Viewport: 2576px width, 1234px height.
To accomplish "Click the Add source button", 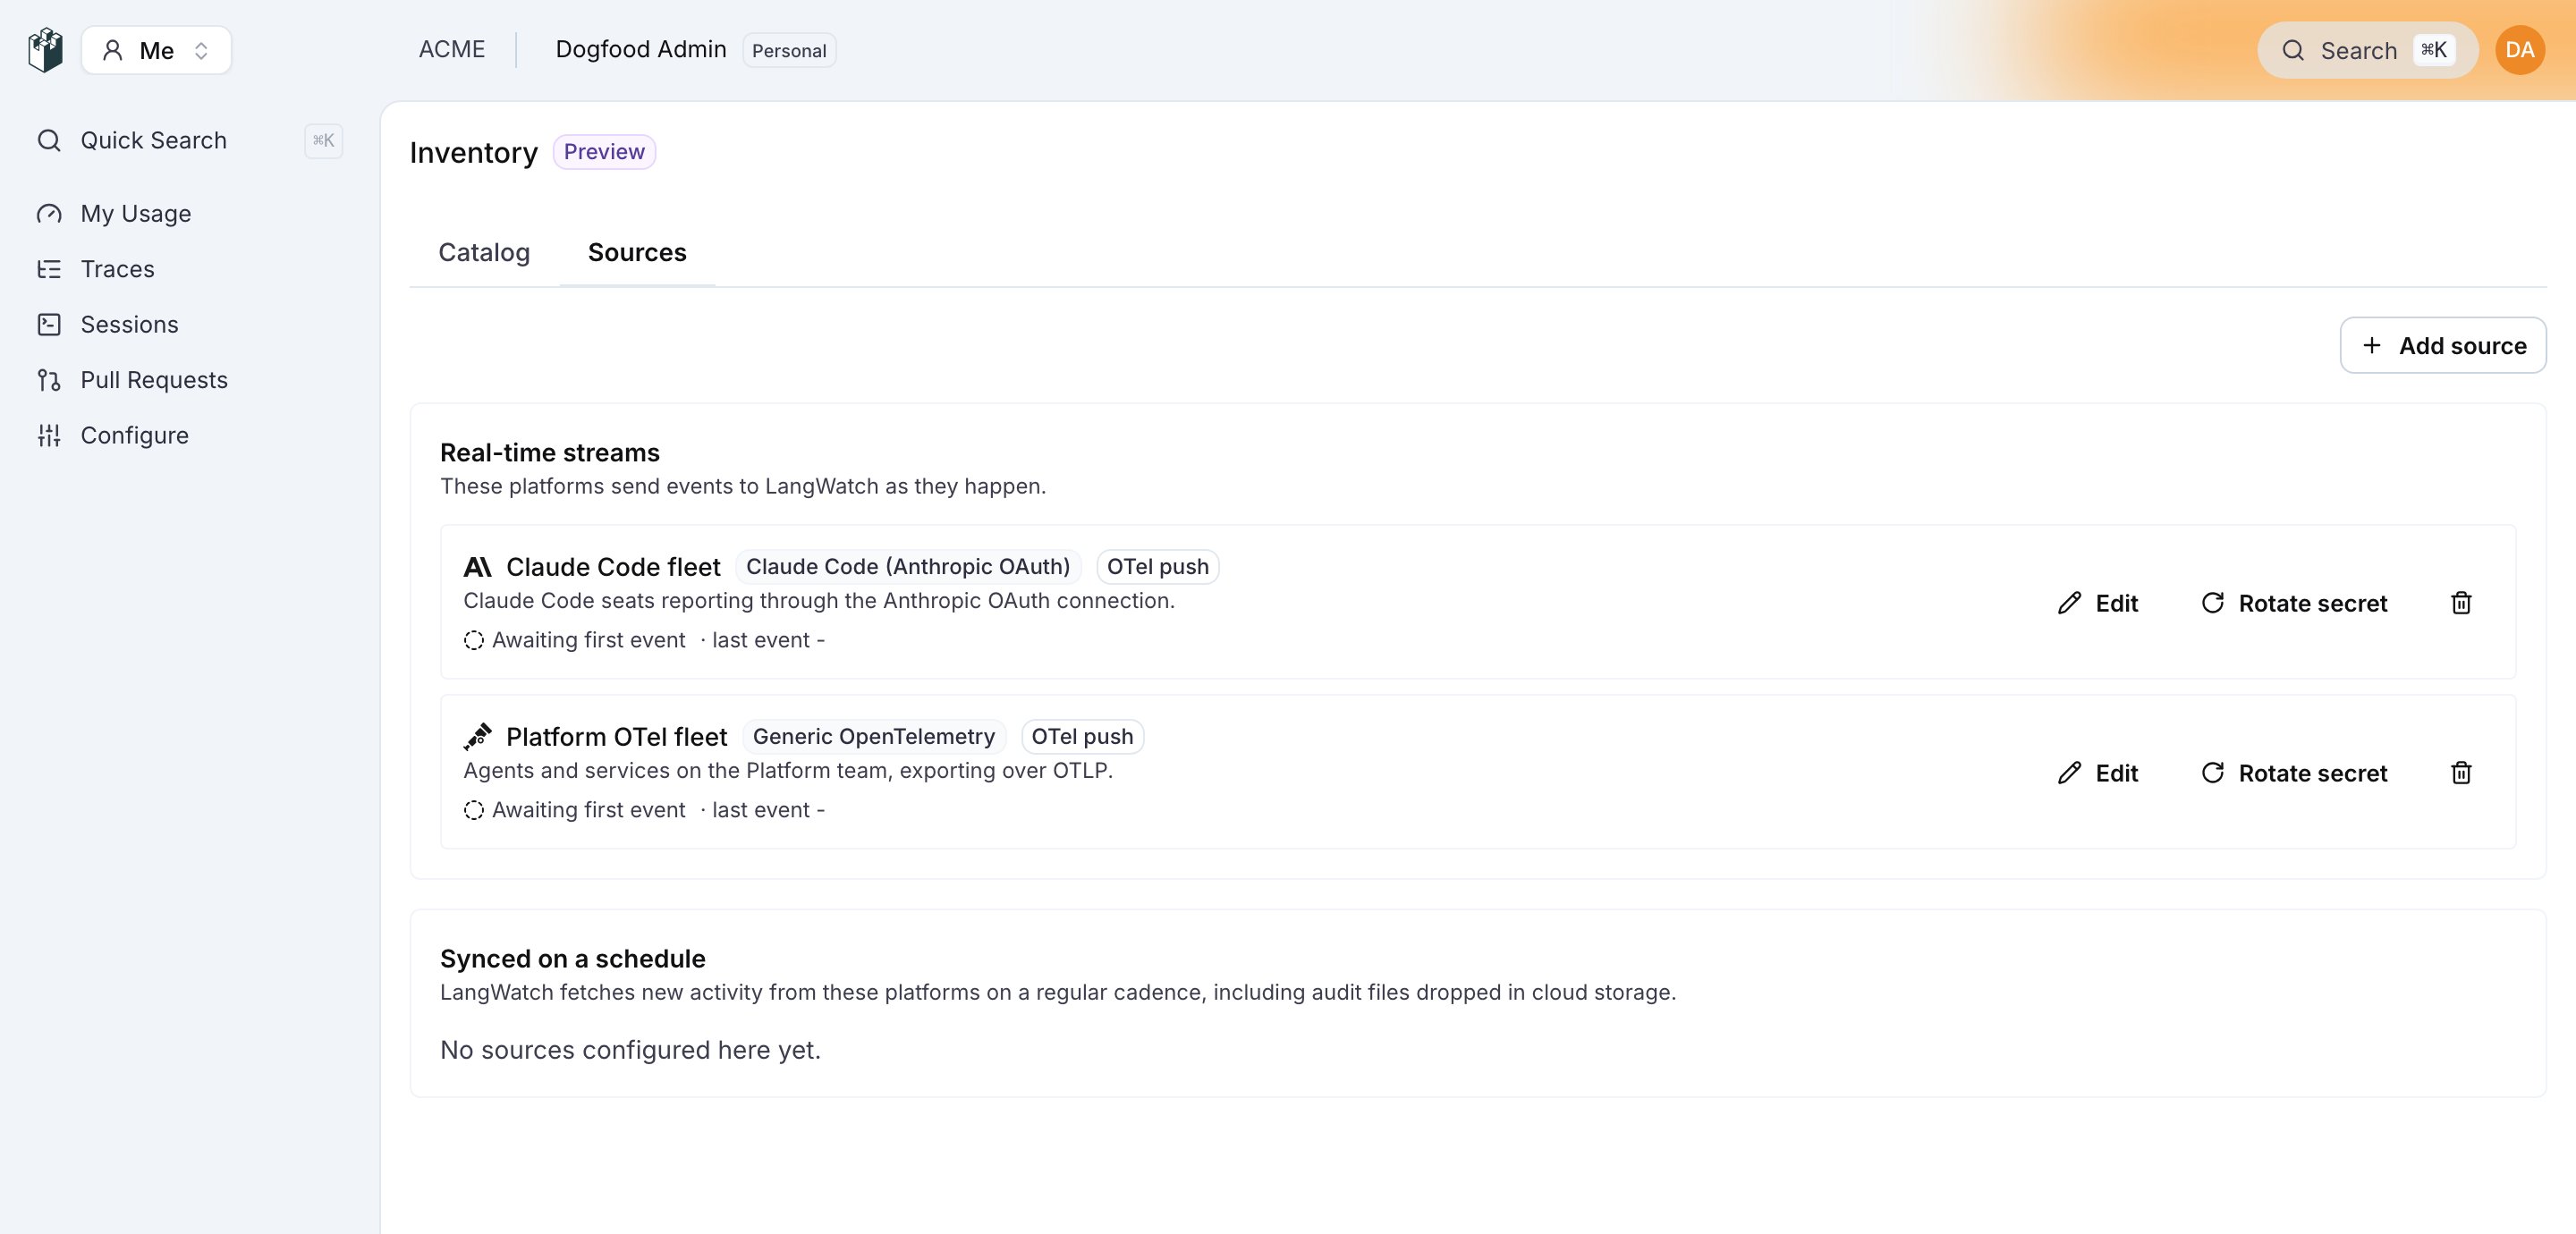I will click(x=2443, y=345).
